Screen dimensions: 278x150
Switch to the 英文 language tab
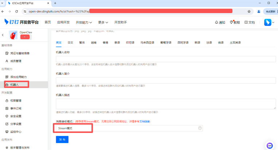pos(59,42)
